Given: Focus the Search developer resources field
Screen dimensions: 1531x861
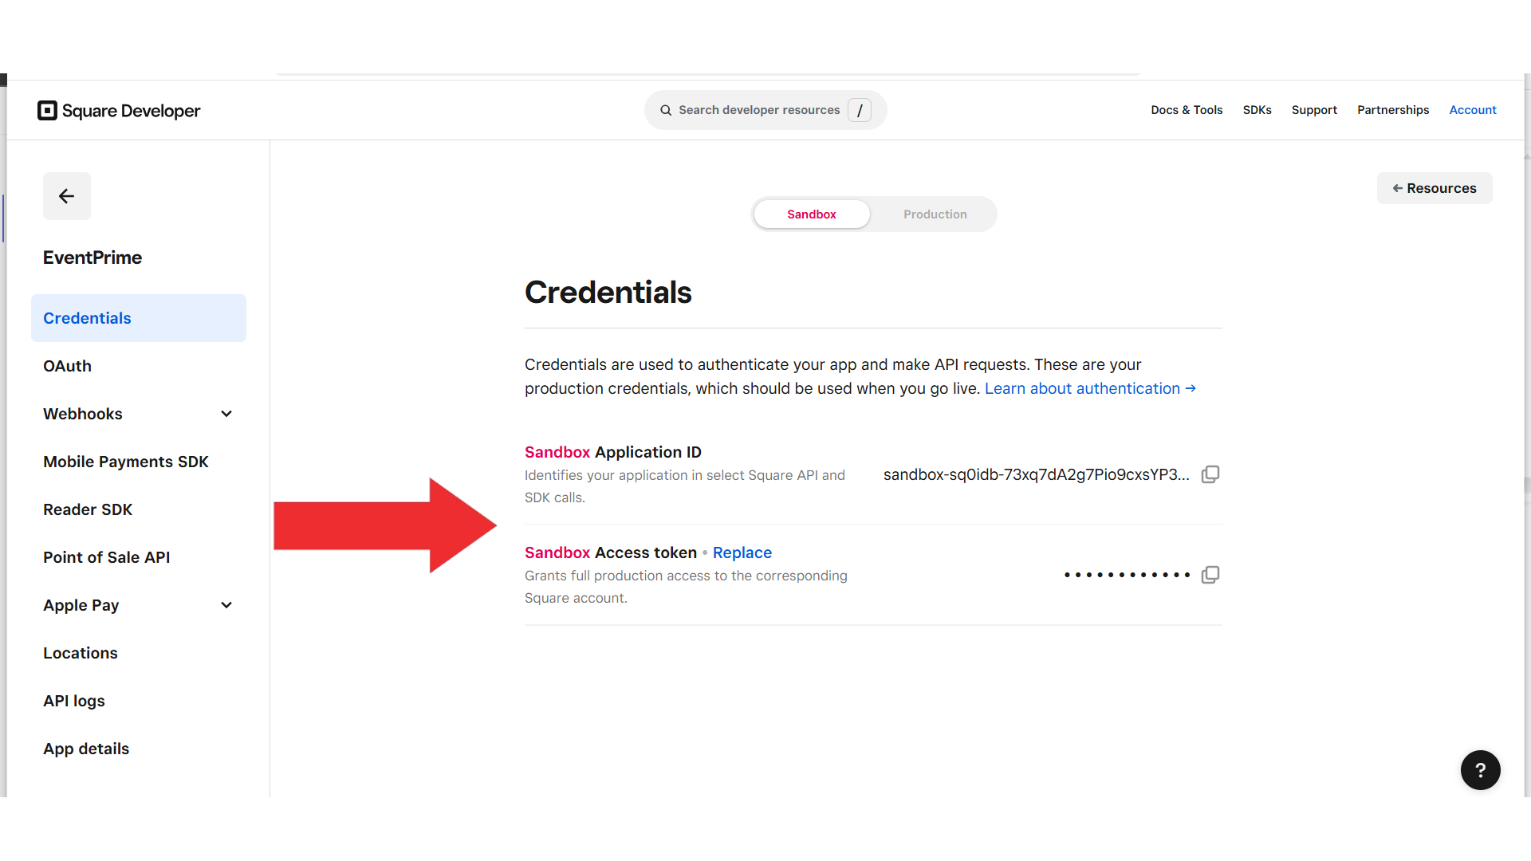Looking at the screenshot, I should [758, 110].
